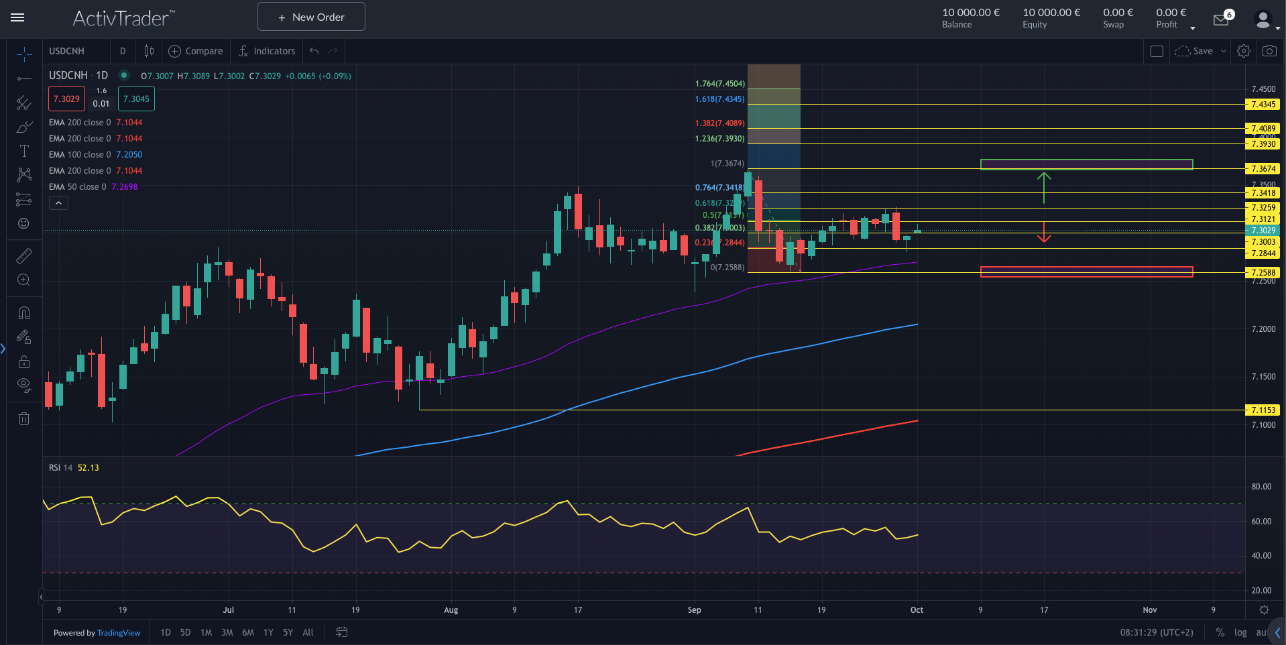Image resolution: width=1286 pixels, height=645 pixels.
Task: Take a chart snapshot with the camera icon
Action: pyautogui.click(x=1270, y=50)
